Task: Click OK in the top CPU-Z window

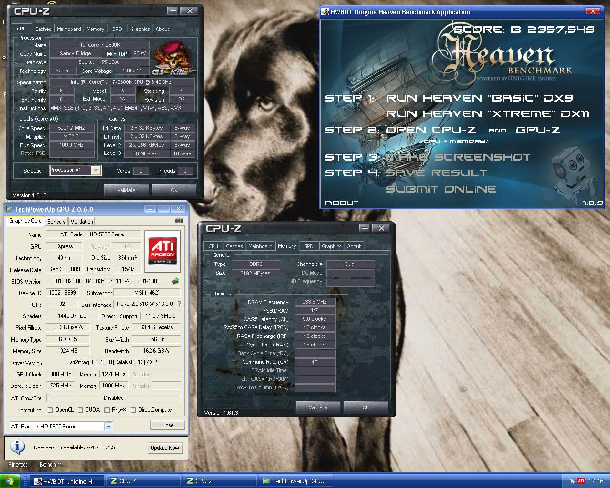Action: coord(174,190)
